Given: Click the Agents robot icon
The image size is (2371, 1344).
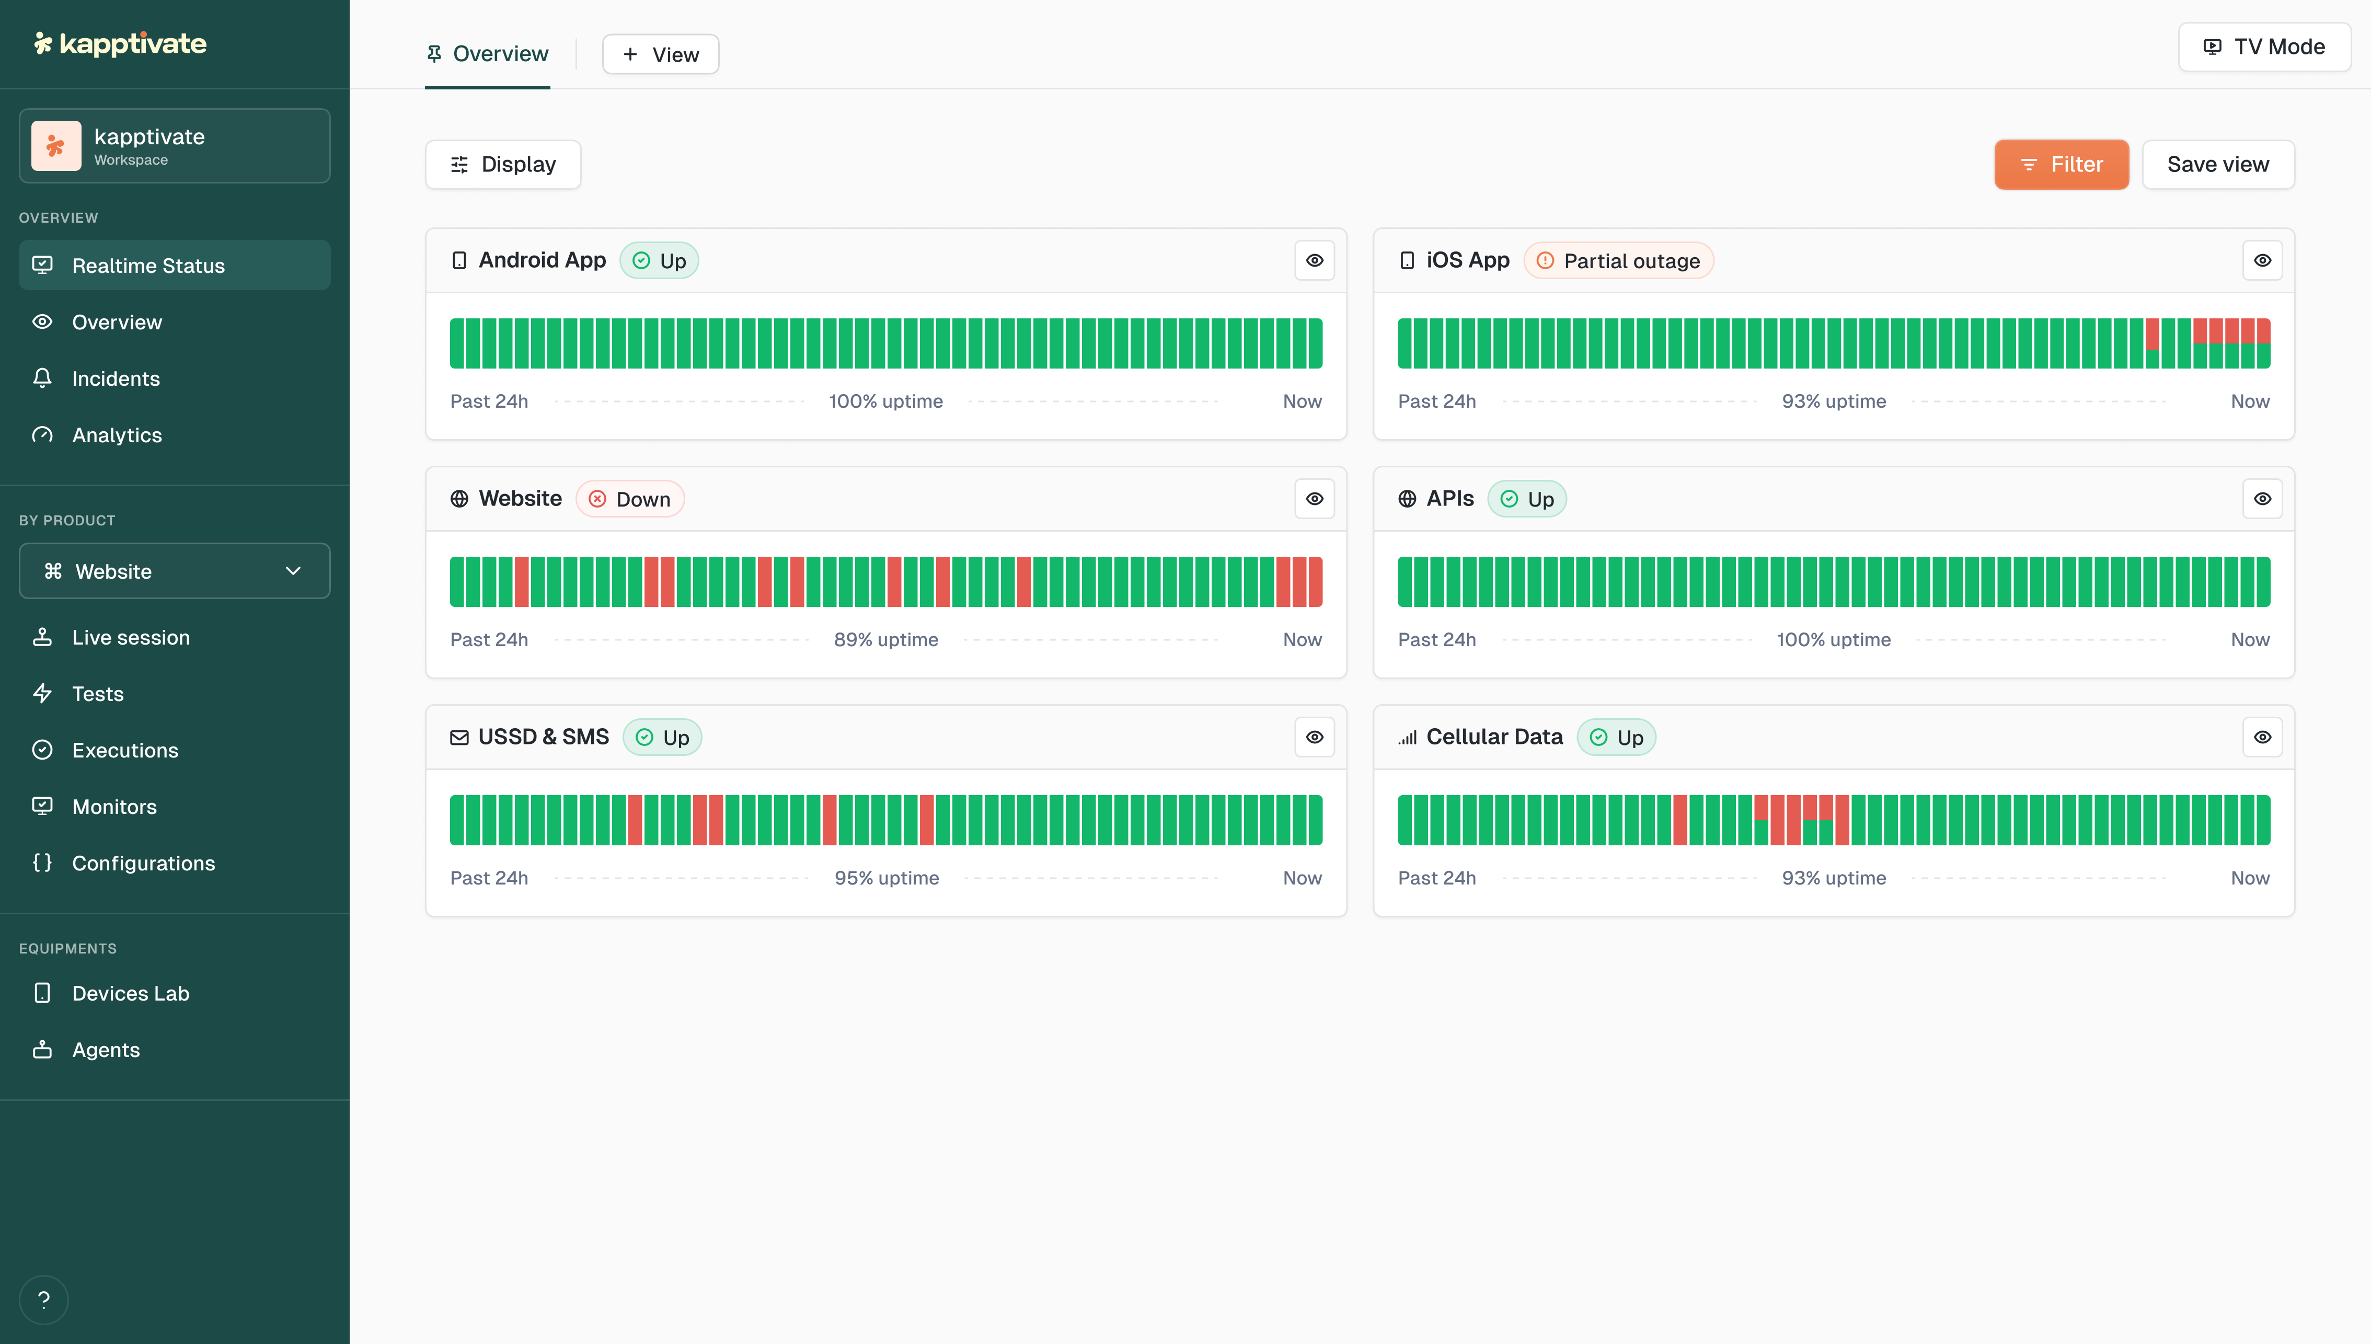Looking at the screenshot, I should [42, 1050].
